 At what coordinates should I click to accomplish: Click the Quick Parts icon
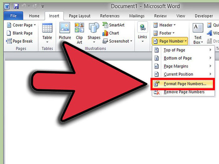[209, 25]
